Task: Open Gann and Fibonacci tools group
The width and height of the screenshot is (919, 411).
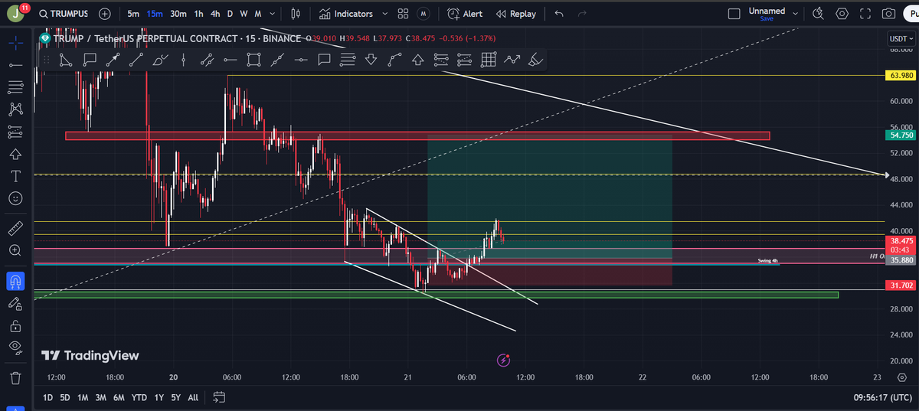Action: (x=16, y=87)
